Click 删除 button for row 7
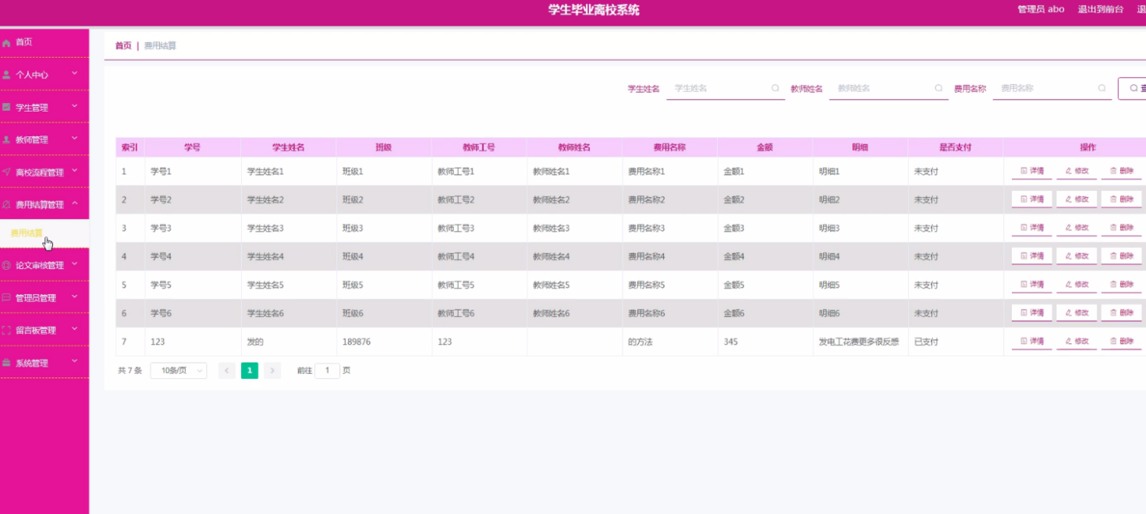This screenshot has width=1146, height=514. click(x=1121, y=342)
